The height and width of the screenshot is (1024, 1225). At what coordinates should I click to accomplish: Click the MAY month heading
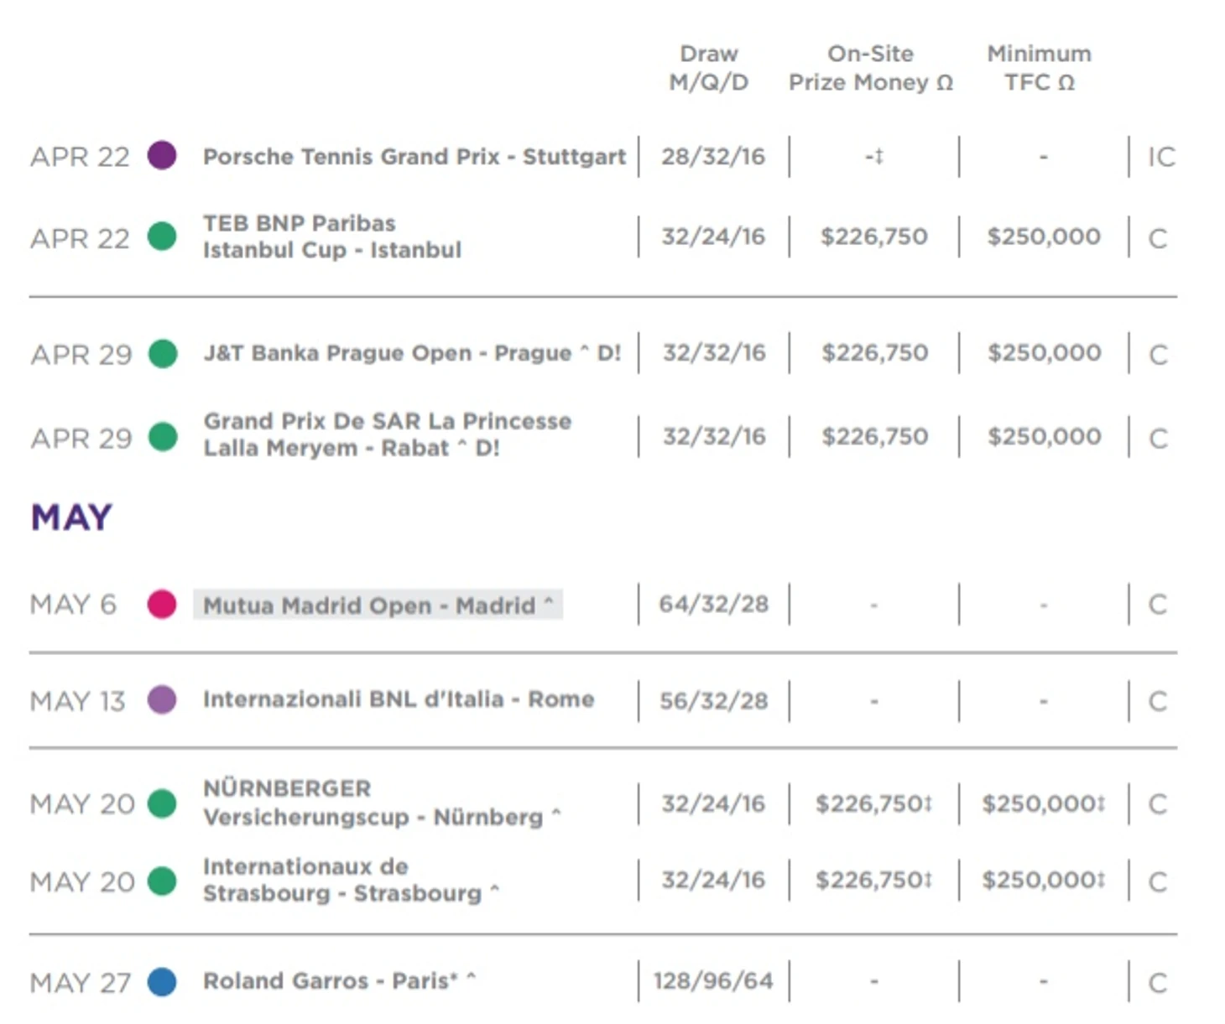pos(71,517)
